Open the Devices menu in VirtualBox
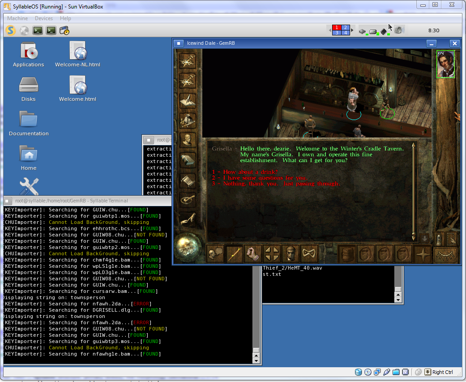Viewport: 466px width, 382px height. point(44,18)
